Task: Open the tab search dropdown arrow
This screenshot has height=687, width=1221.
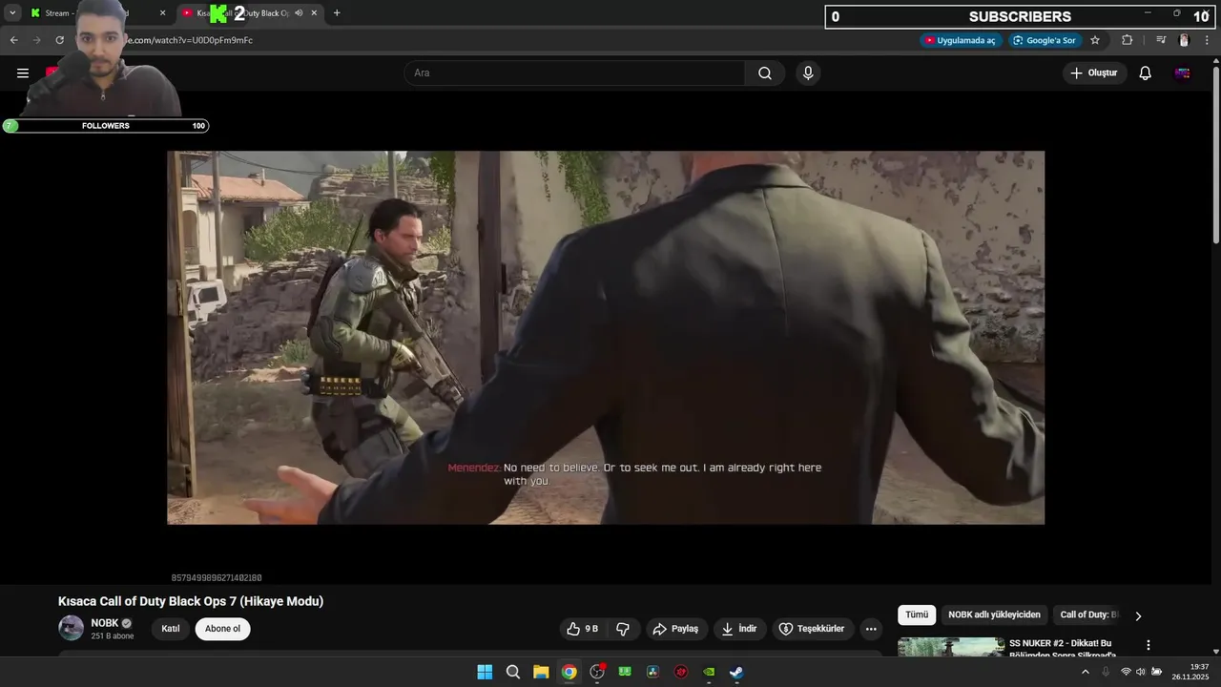Action: pyautogui.click(x=12, y=13)
